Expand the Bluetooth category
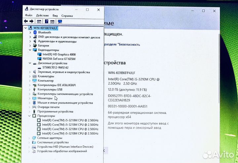Viewport: 238px width, 163px height. (30, 32)
